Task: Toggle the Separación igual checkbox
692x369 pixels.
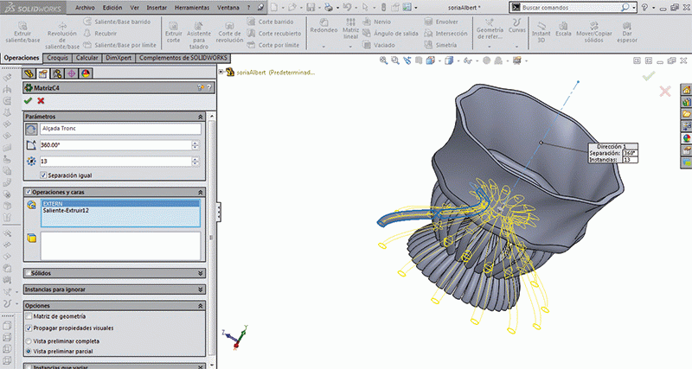Action: [x=44, y=175]
